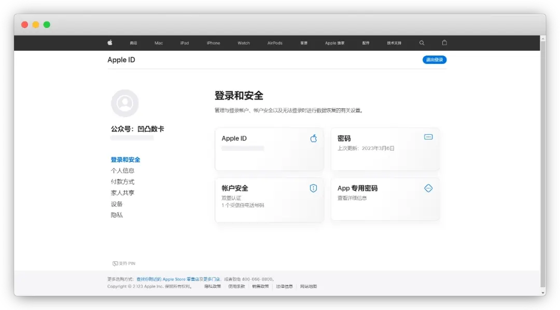Select 个人信息 in the sidebar

[122, 171]
